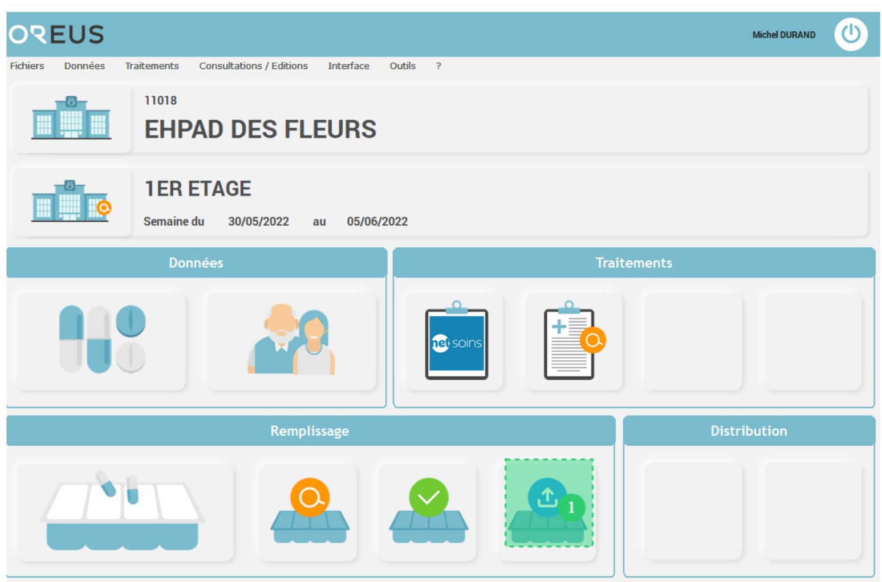
Task: Click the floor building icon with magnifier
Action: click(71, 202)
